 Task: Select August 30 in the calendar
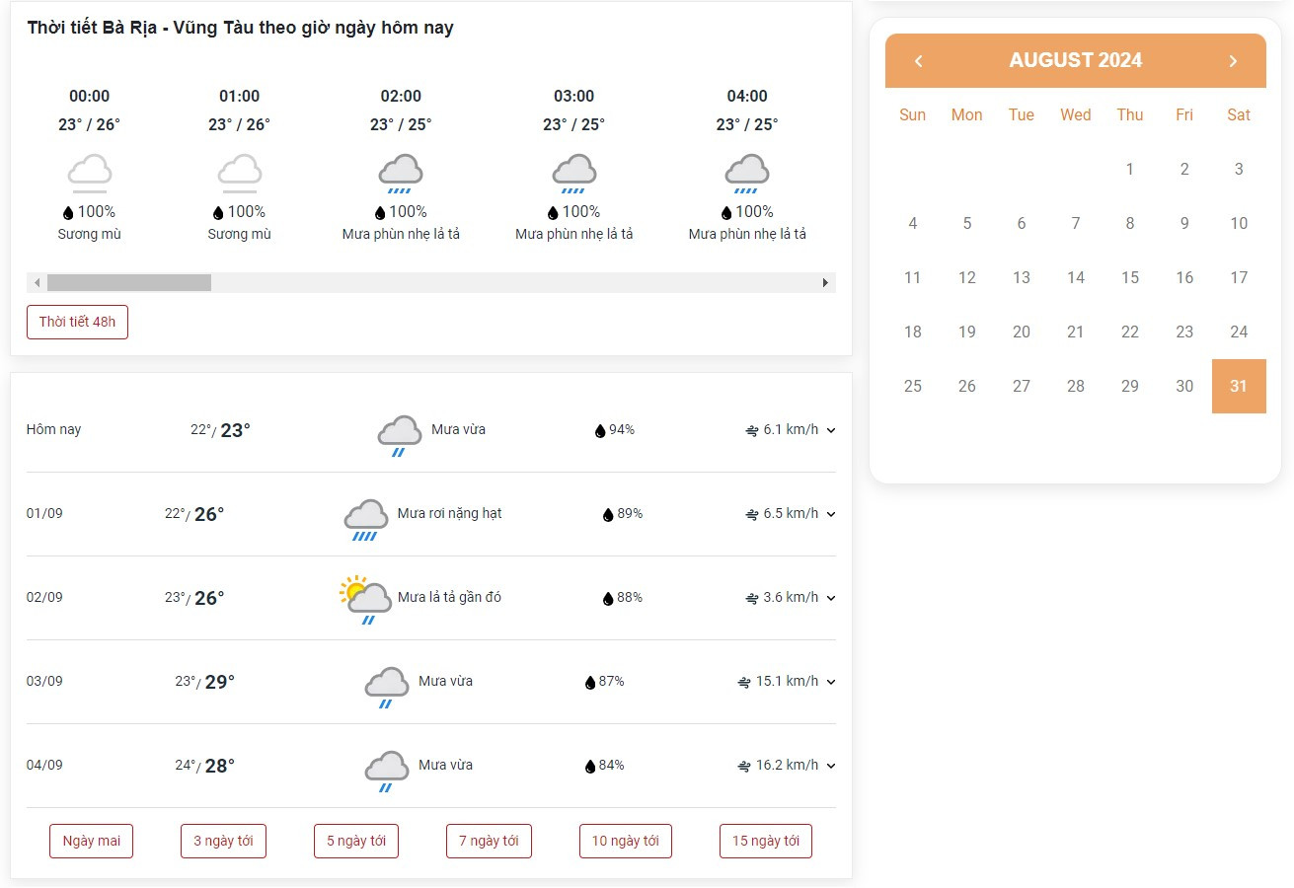point(1184,386)
